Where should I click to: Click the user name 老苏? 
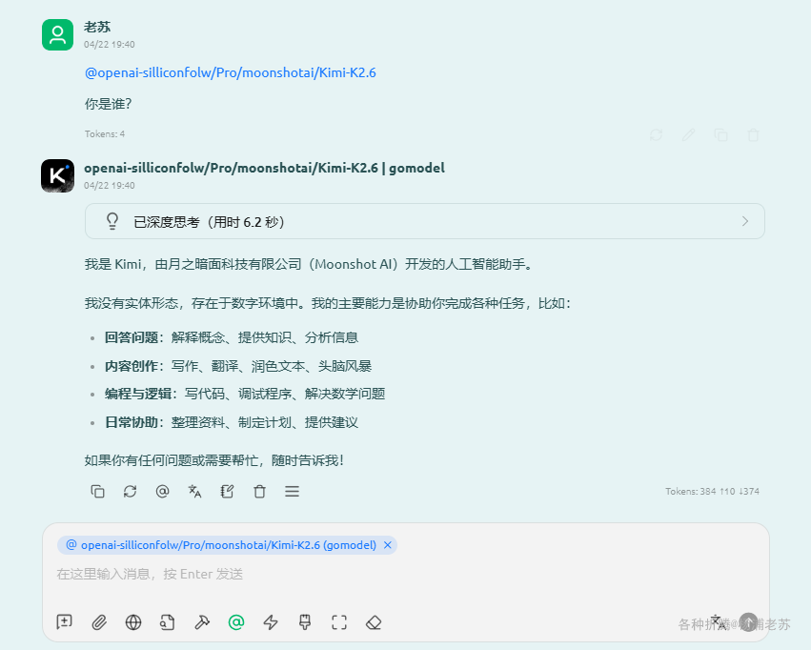coord(97,27)
